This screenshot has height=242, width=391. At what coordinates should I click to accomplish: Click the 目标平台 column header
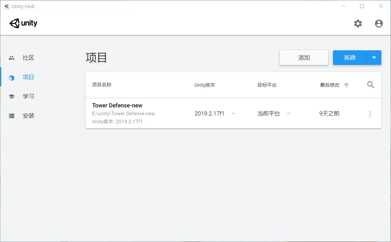click(x=267, y=85)
